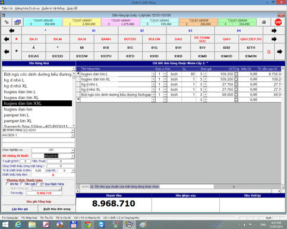Click the Xuất Hóa đơn xong button
Image resolution: width=287 pixels, height=229 pixels.
click(56, 209)
